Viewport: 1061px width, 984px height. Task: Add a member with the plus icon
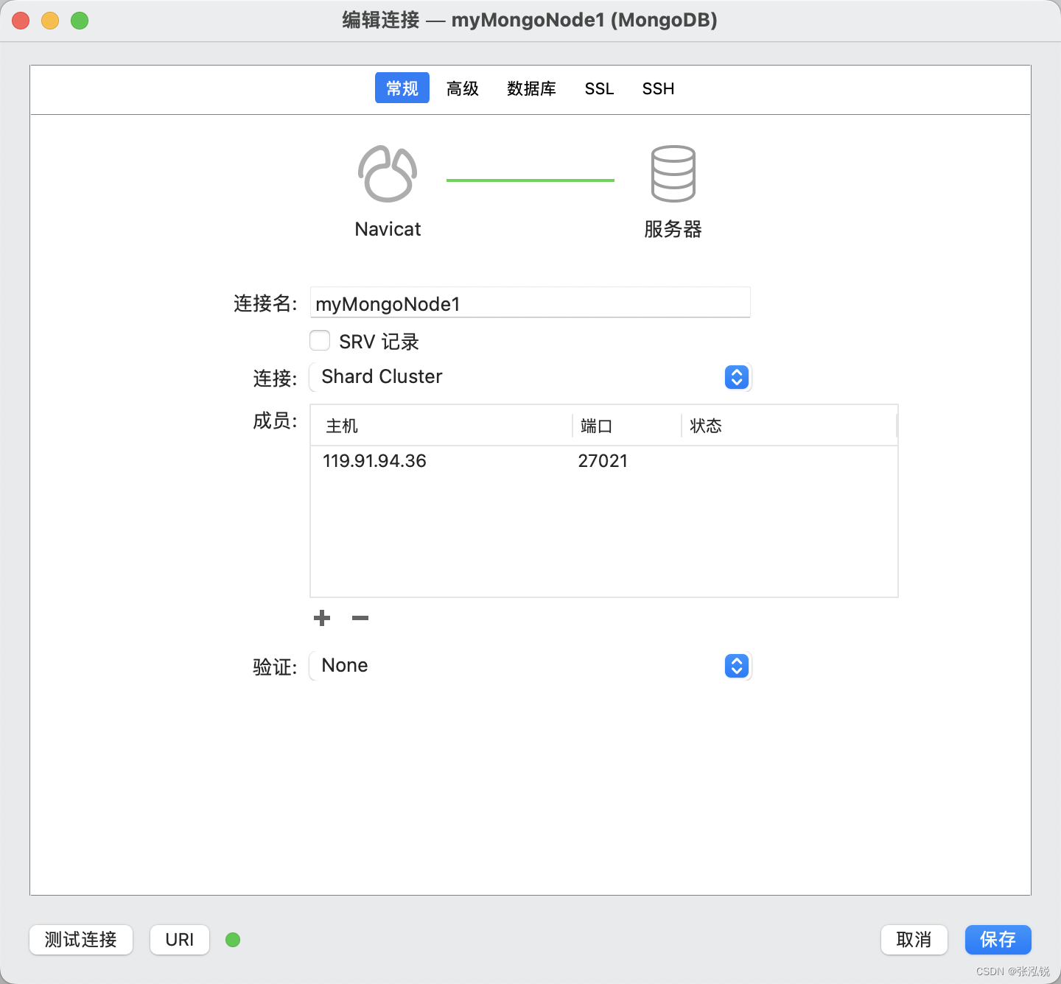(x=322, y=618)
